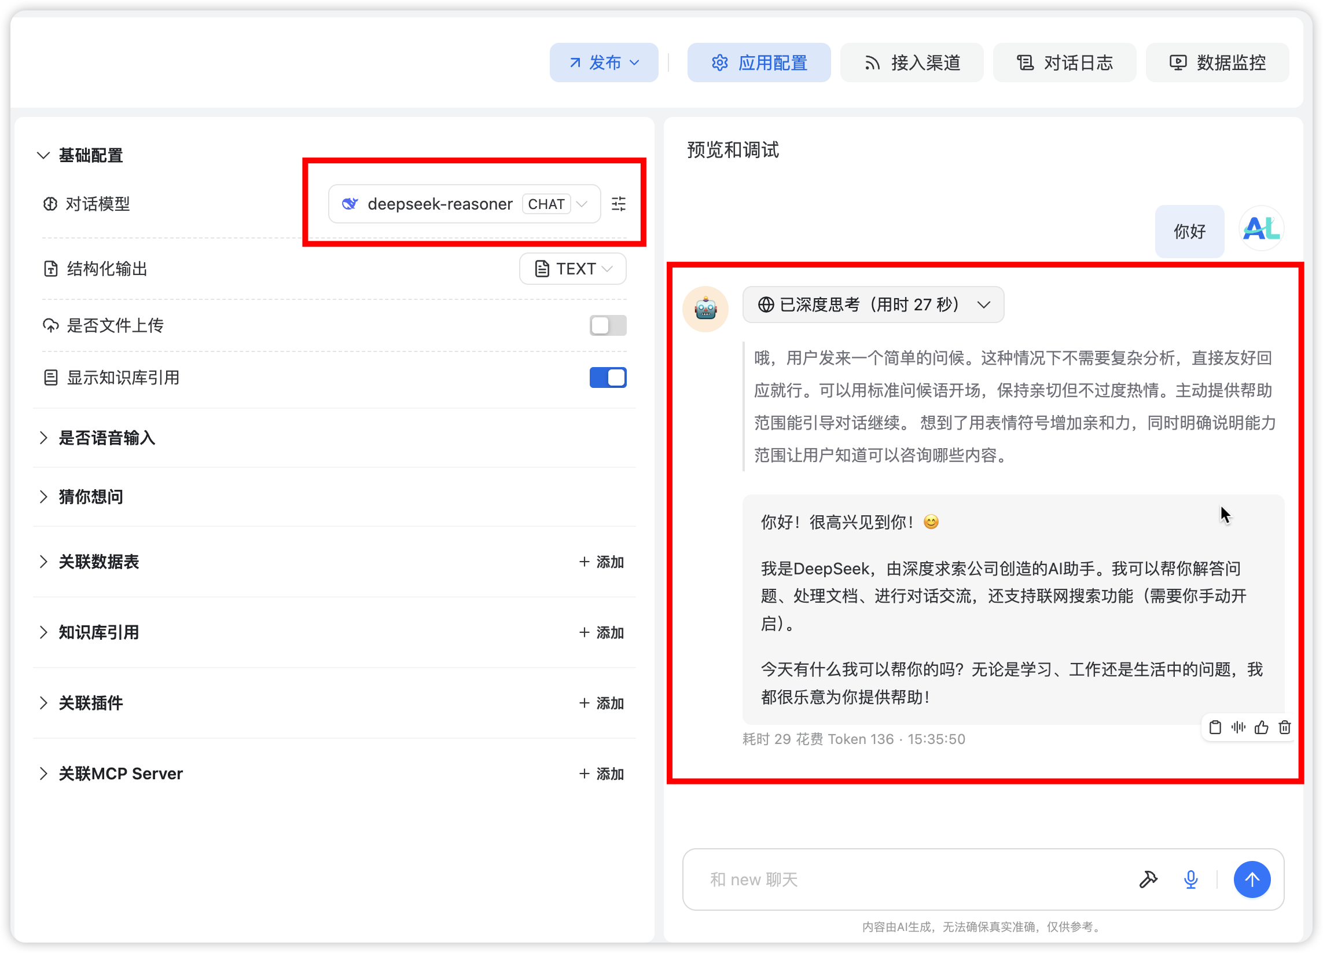1323x953 pixels.
Task: Copy the AI response with clipboard icon
Action: click(1215, 727)
